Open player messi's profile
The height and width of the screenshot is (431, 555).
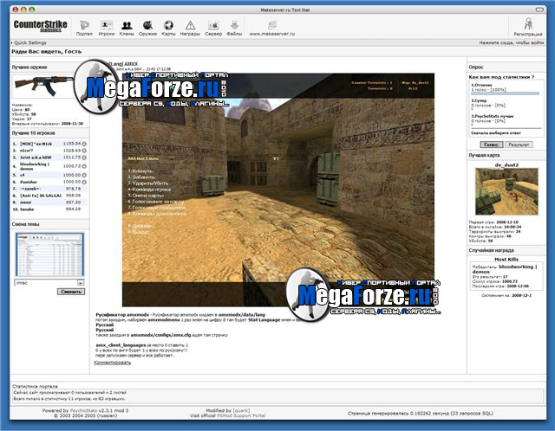(x=25, y=203)
